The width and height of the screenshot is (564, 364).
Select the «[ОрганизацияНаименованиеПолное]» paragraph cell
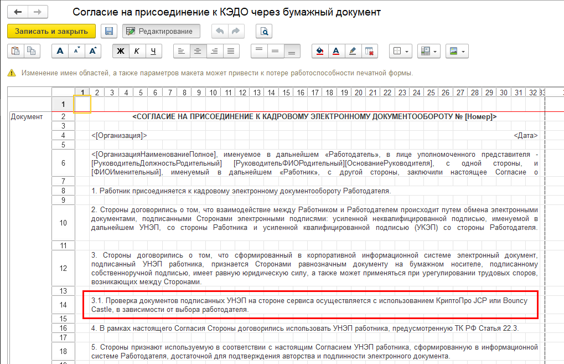click(314, 163)
